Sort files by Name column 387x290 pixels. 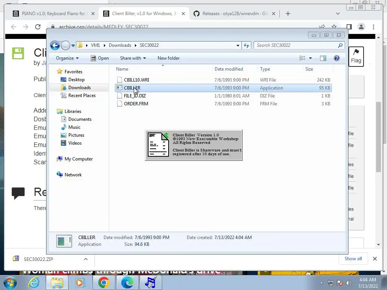coord(122,69)
